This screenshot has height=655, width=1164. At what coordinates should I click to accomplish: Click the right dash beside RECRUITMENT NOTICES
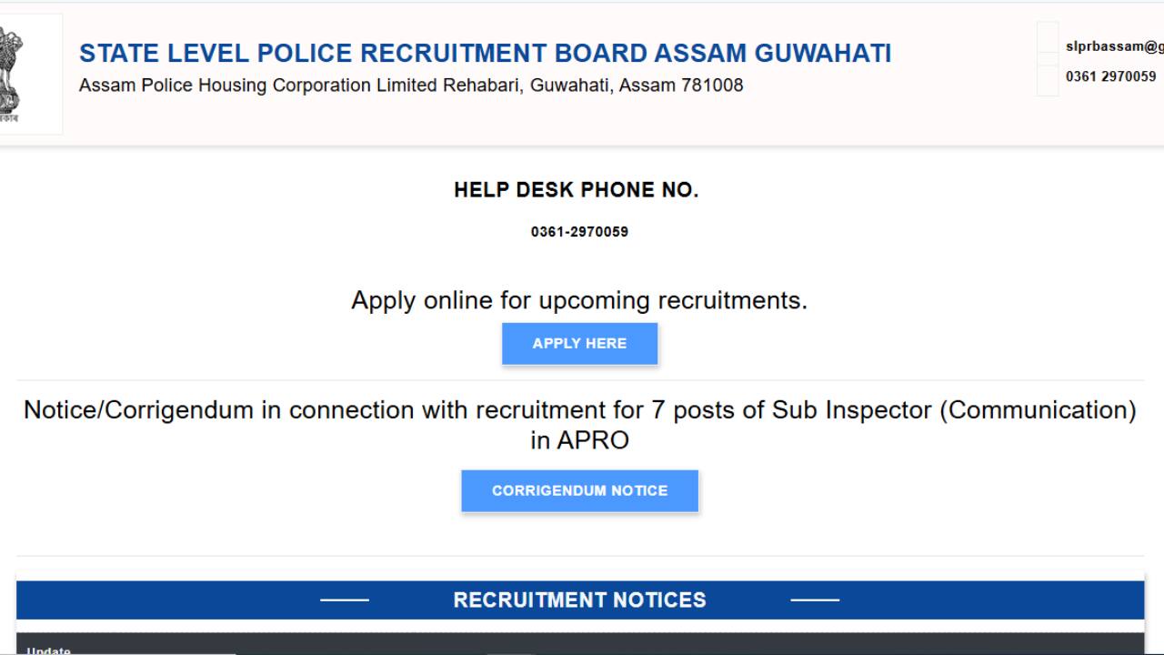click(816, 600)
